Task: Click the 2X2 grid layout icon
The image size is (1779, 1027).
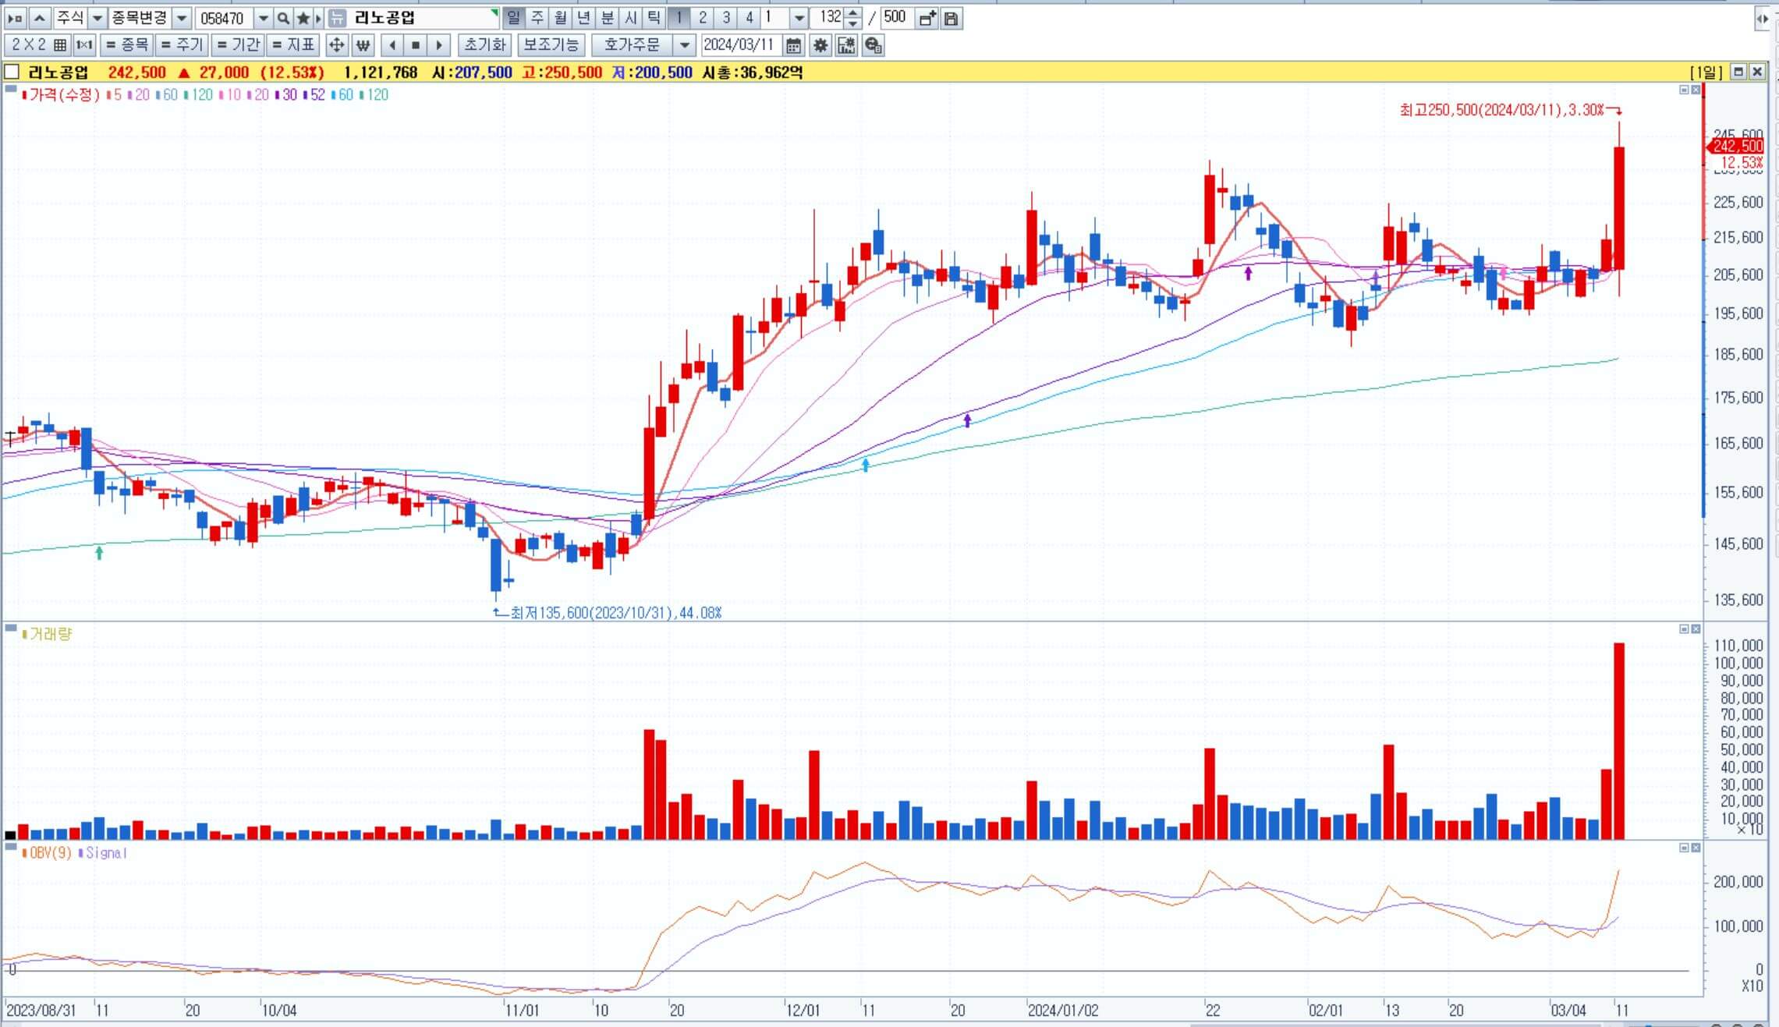Action: point(60,45)
